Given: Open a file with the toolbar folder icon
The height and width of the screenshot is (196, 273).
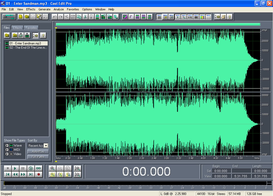Looking at the screenshot, I should (x=27, y=17).
